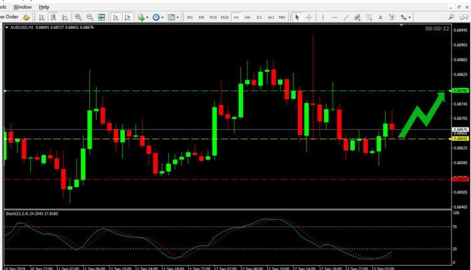
Task: Expand the arrows objects dropdown arrow
Action: click(409, 18)
